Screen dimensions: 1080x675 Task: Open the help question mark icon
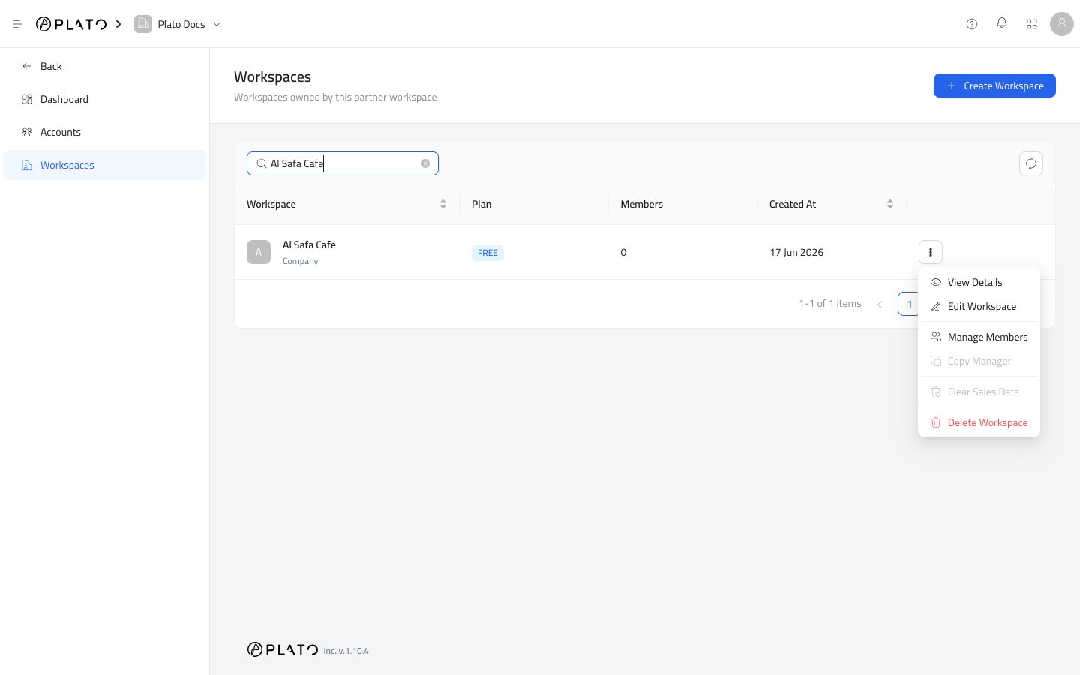(972, 24)
